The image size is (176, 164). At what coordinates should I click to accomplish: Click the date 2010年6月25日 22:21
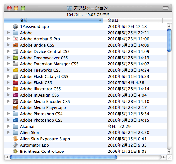pyautogui.click(x=128, y=33)
